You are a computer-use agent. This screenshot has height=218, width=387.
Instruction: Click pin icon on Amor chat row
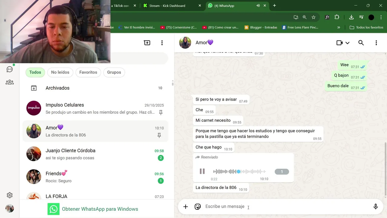159,135
